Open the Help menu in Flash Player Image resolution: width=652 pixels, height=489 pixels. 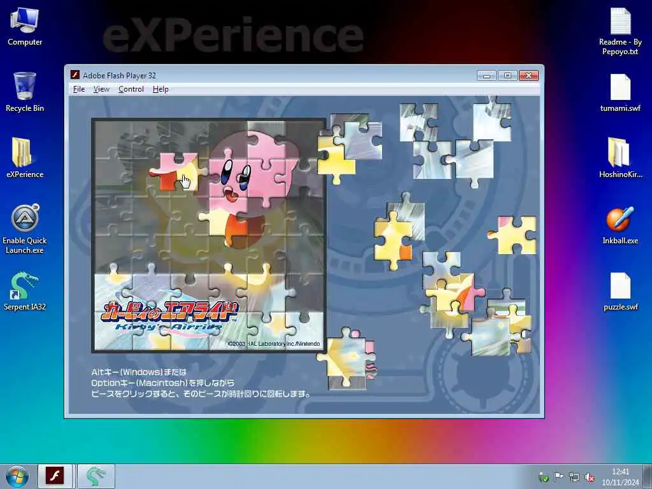[160, 89]
